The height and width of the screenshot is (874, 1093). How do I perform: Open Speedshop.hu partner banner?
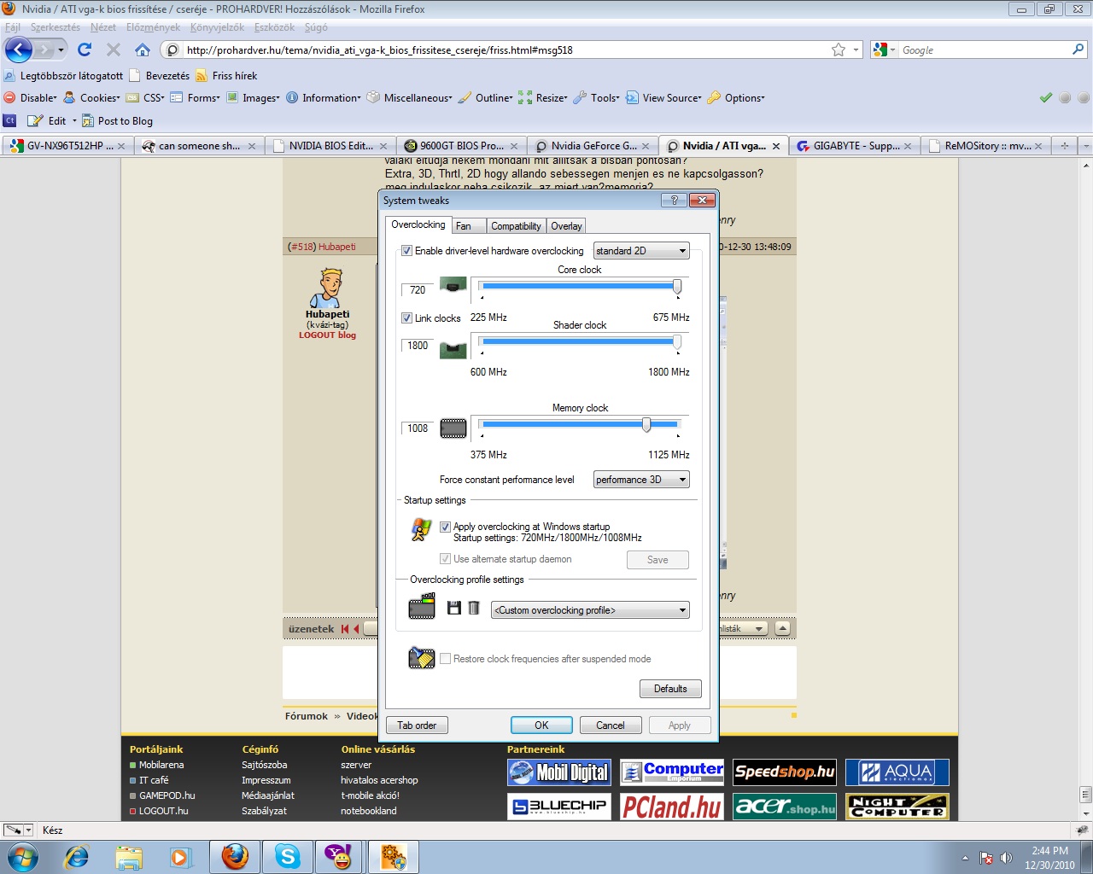click(x=785, y=772)
